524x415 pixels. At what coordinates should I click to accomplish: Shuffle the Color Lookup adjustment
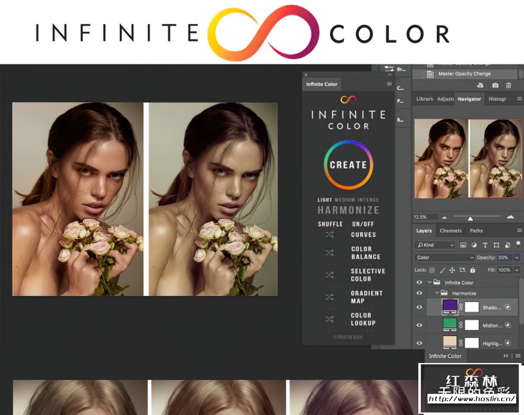(329, 319)
